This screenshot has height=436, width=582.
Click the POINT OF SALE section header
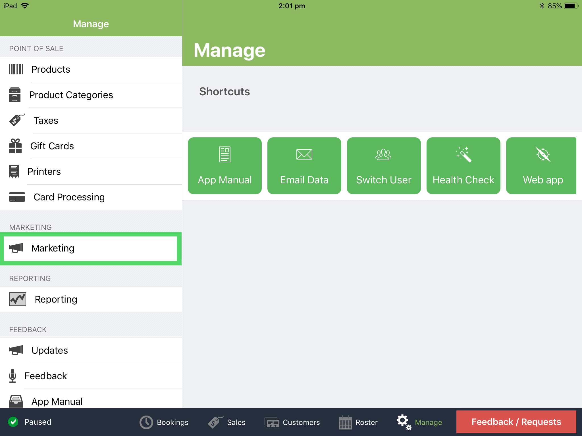point(36,49)
